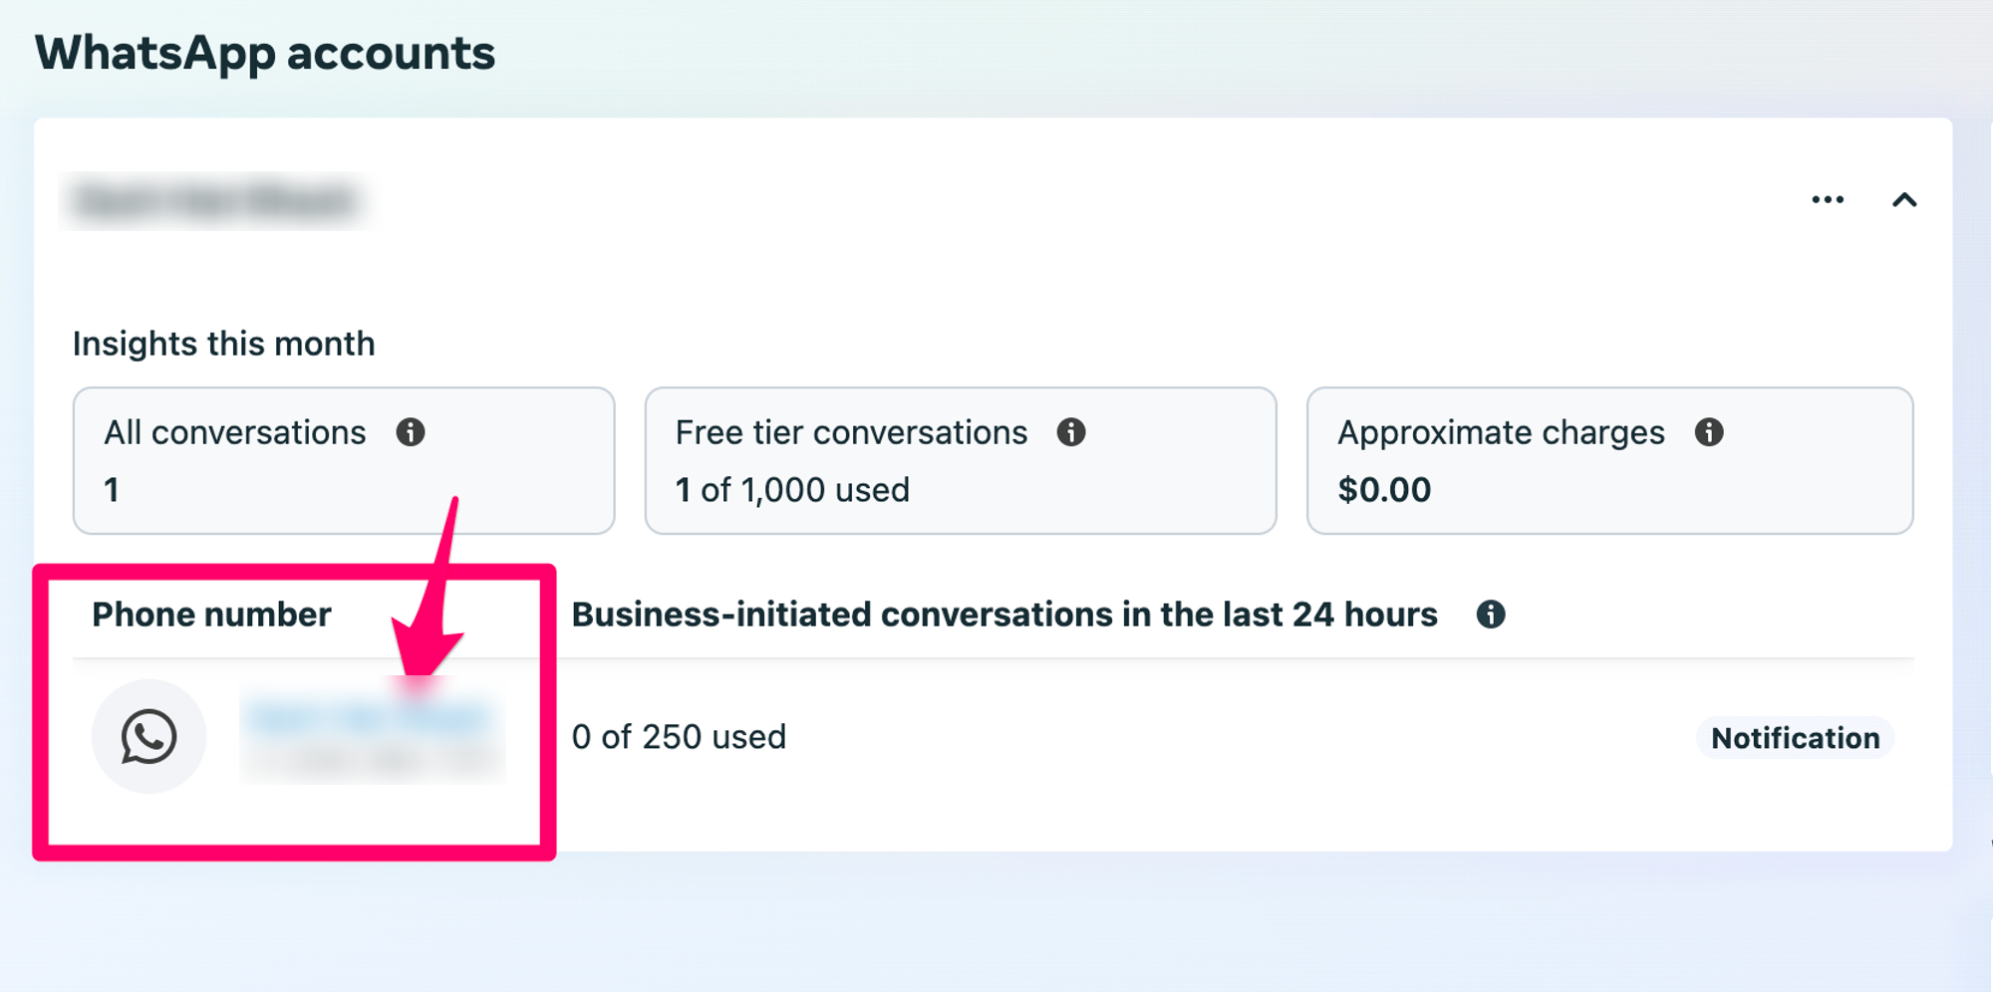The width and height of the screenshot is (1993, 992).
Task: Click the blurred account name header
Action: coord(216,201)
